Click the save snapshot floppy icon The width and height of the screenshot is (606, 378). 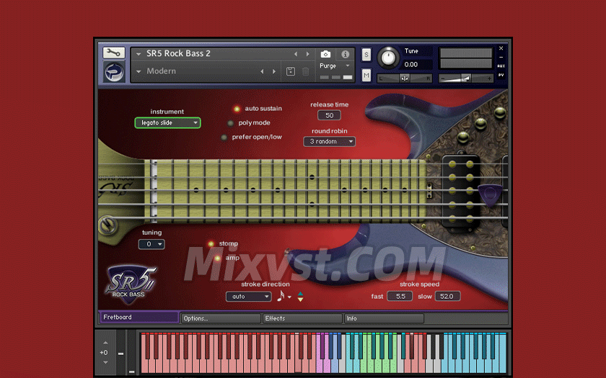point(291,71)
